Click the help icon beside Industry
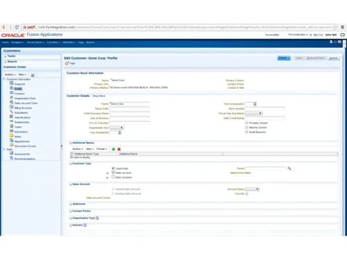 [x=85, y=225]
